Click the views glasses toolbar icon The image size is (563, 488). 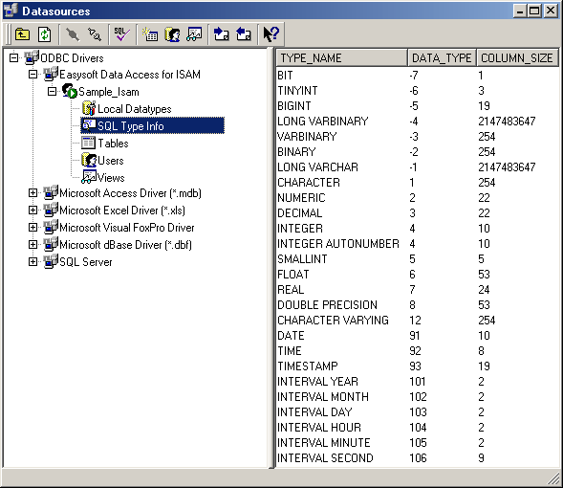(x=195, y=34)
